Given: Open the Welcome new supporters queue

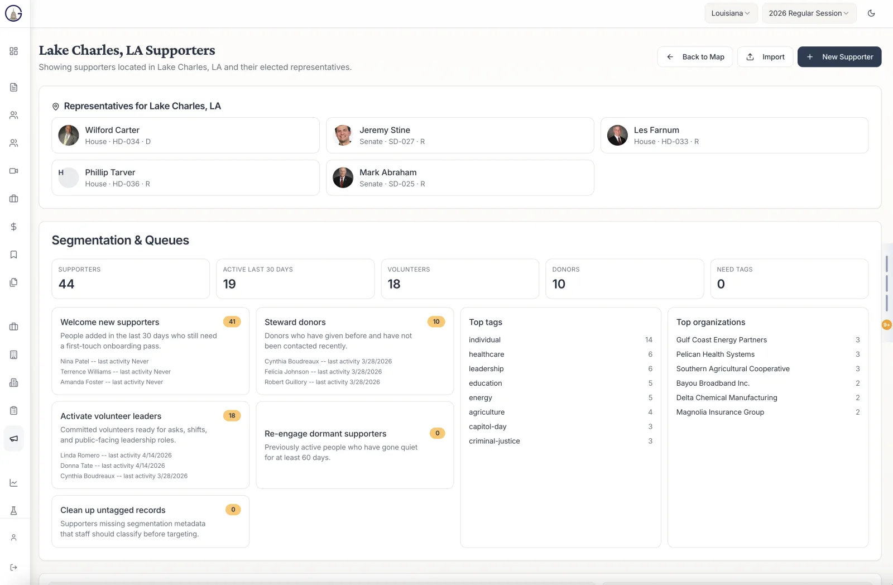Looking at the screenshot, I should pyautogui.click(x=151, y=351).
